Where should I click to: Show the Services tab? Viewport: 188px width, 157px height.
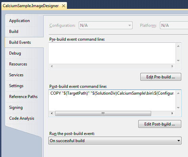pos(24,75)
